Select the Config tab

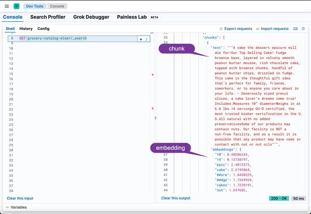[x=43, y=29]
